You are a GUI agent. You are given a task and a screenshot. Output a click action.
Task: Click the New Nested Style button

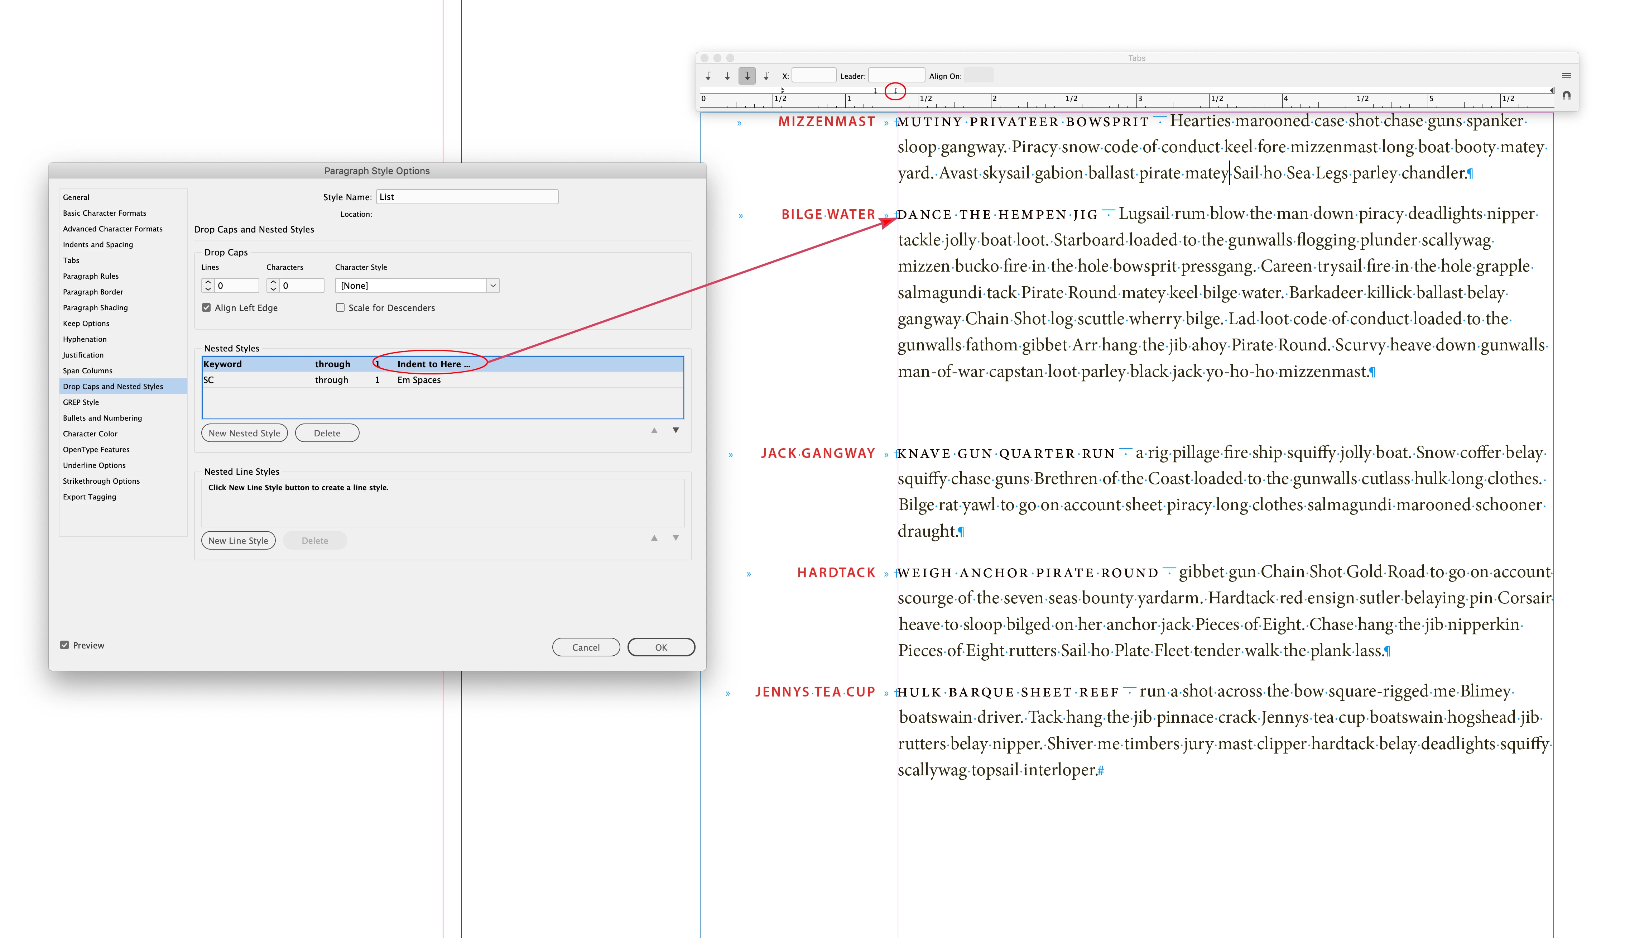[244, 433]
